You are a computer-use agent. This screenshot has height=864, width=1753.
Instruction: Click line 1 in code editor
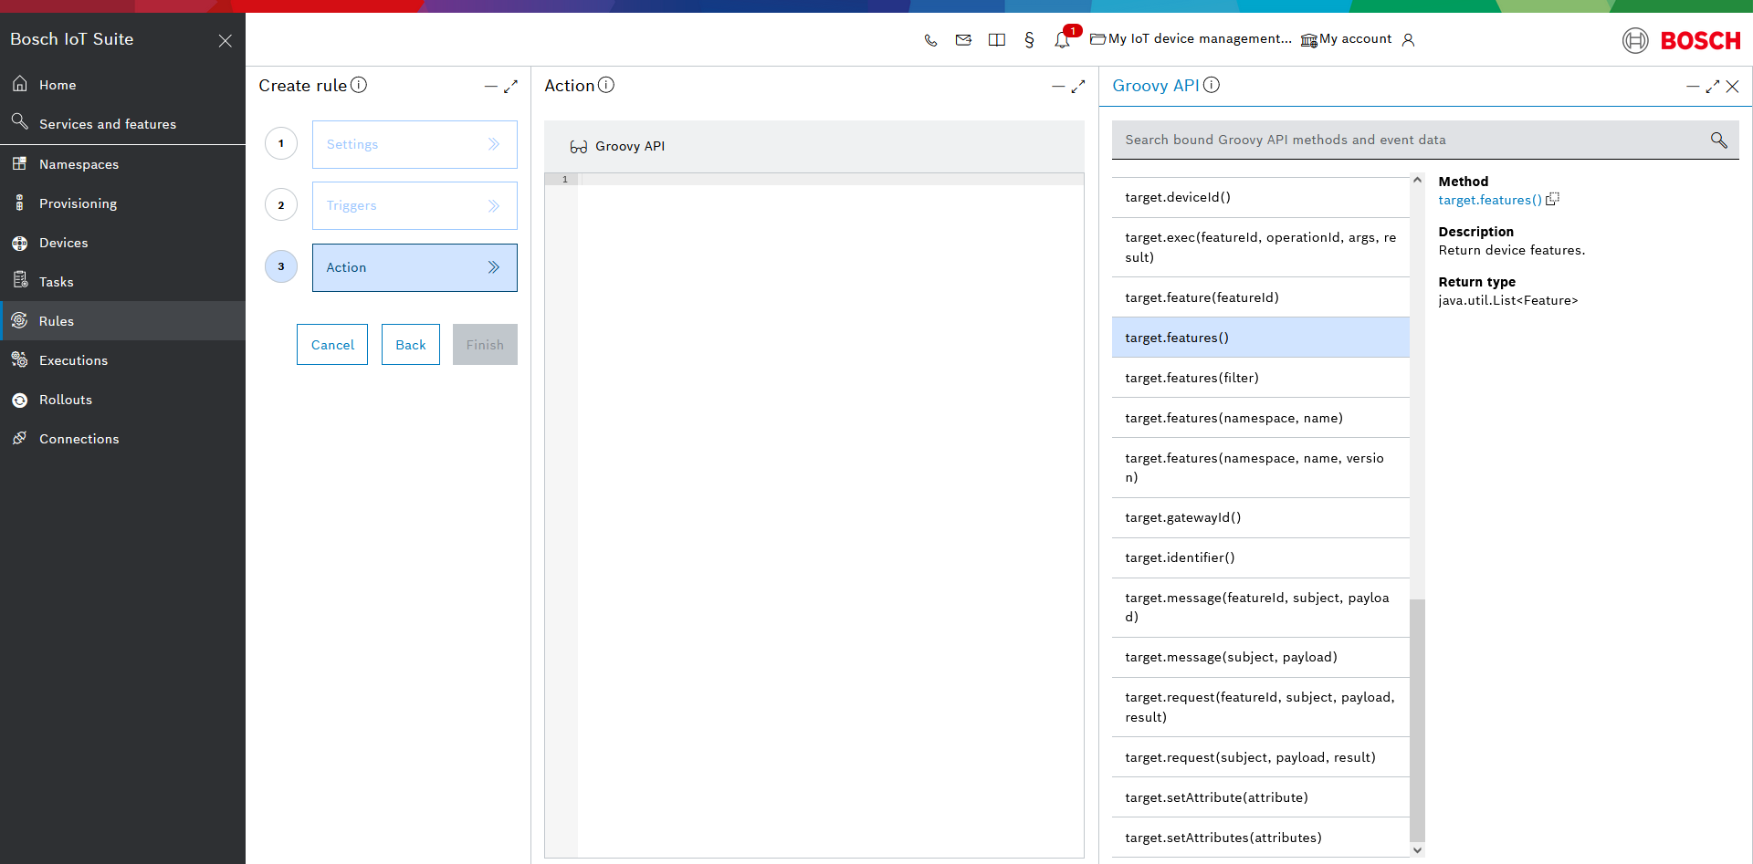click(831, 180)
